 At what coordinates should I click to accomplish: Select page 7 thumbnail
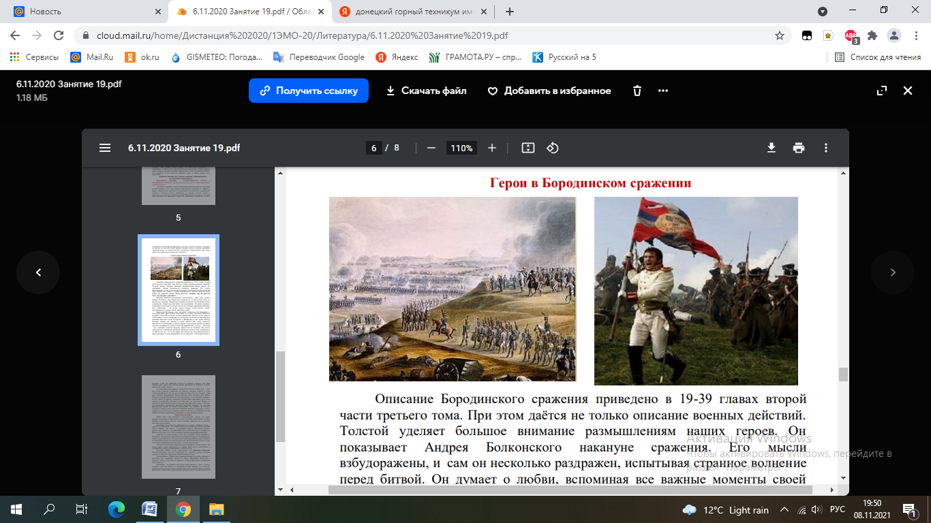pyautogui.click(x=179, y=426)
